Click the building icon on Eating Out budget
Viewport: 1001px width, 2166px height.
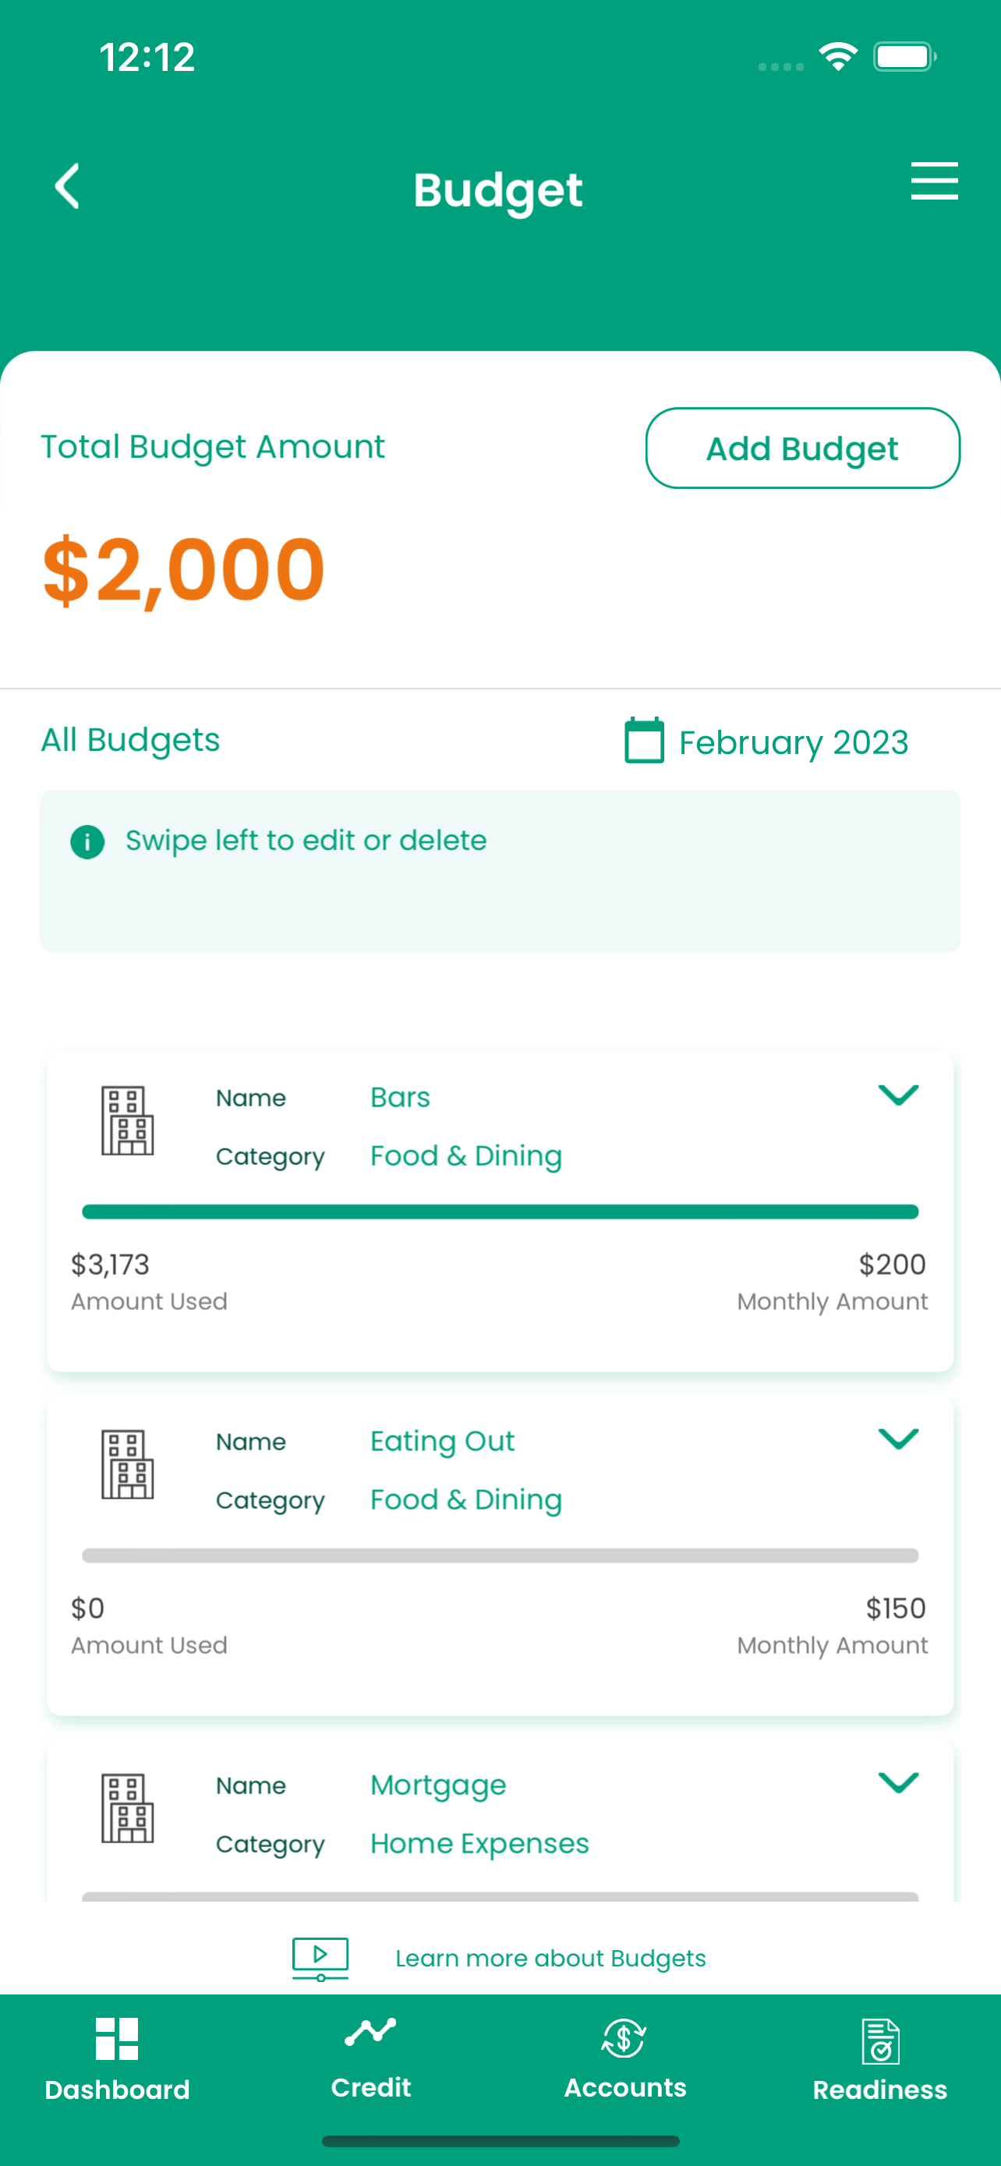[128, 1465]
